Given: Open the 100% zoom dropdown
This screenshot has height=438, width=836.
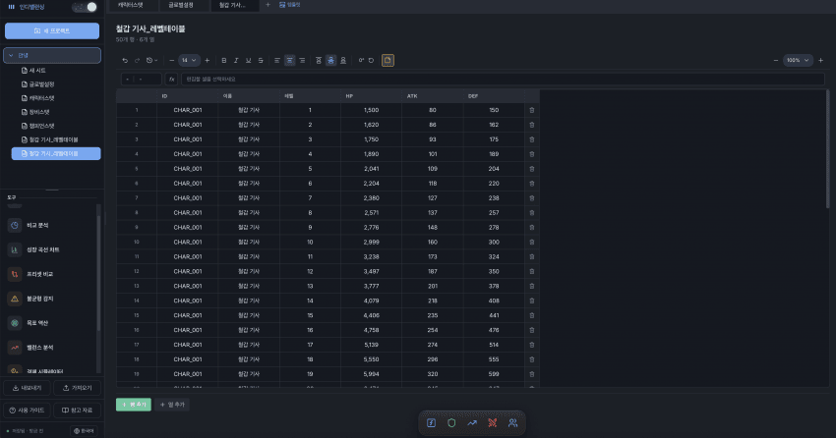Looking at the screenshot, I should pyautogui.click(x=796, y=61).
